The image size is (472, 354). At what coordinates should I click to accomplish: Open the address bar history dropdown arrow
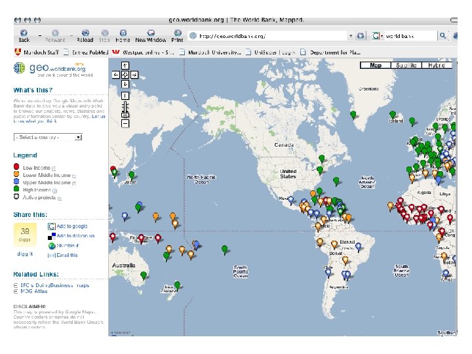(x=351, y=36)
